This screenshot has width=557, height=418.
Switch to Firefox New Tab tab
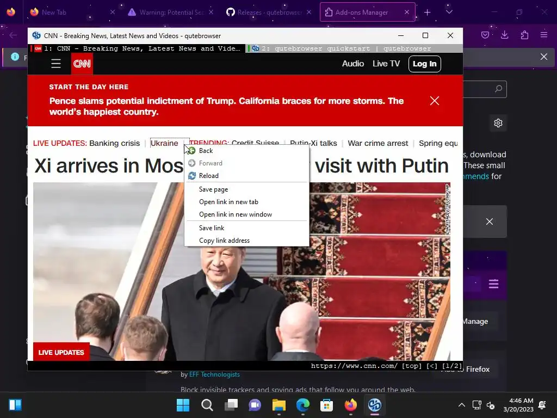pyautogui.click(x=73, y=13)
